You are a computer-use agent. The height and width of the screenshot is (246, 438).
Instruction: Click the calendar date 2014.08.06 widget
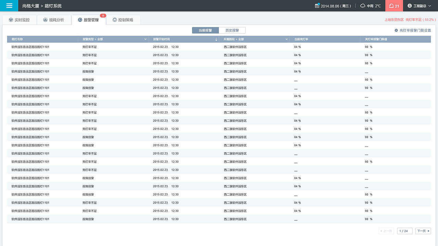(333, 6)
